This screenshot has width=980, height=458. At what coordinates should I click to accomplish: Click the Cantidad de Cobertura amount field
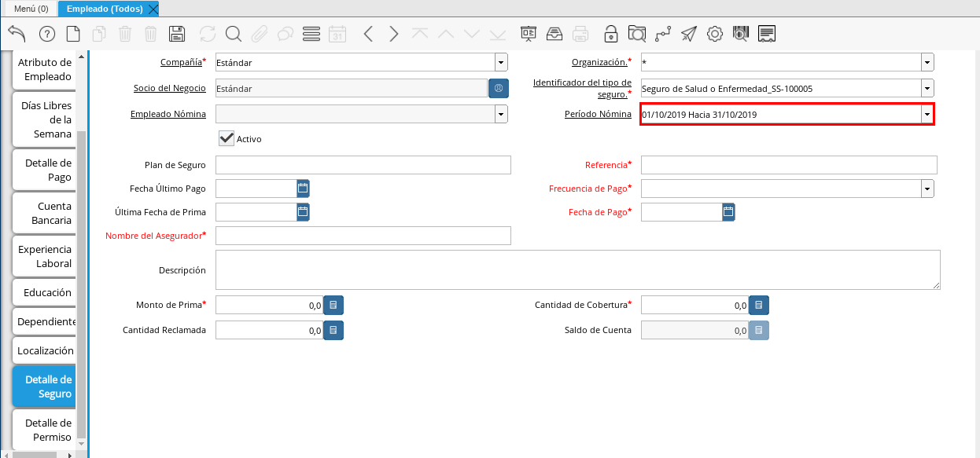[x=694, y=305]
